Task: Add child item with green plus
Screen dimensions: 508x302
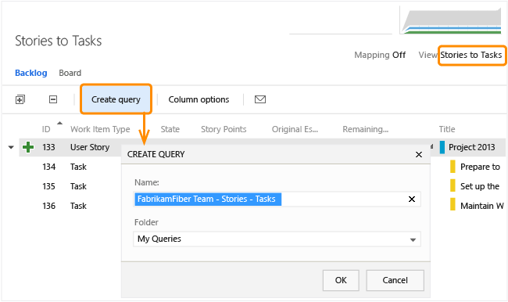Action: point(28,147)
